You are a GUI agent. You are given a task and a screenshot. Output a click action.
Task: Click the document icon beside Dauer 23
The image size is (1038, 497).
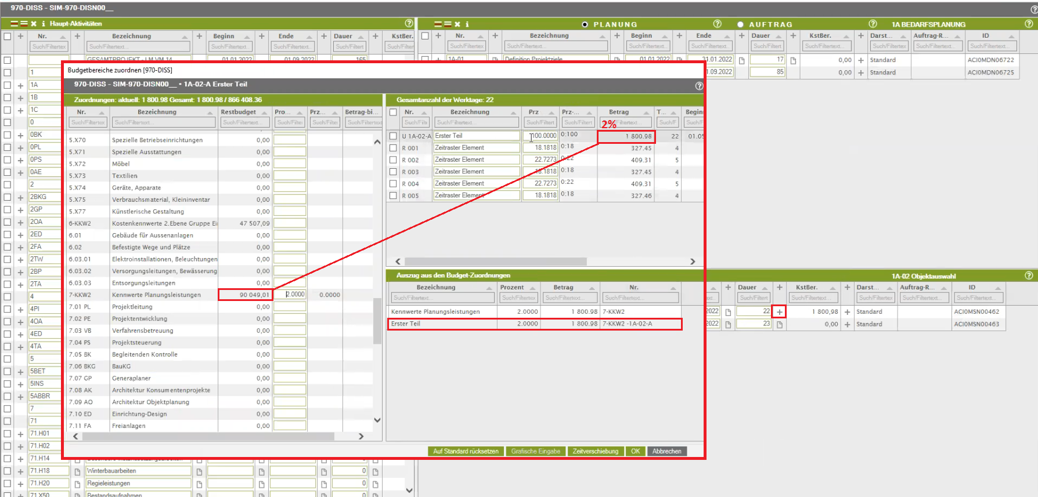(779, 325)
